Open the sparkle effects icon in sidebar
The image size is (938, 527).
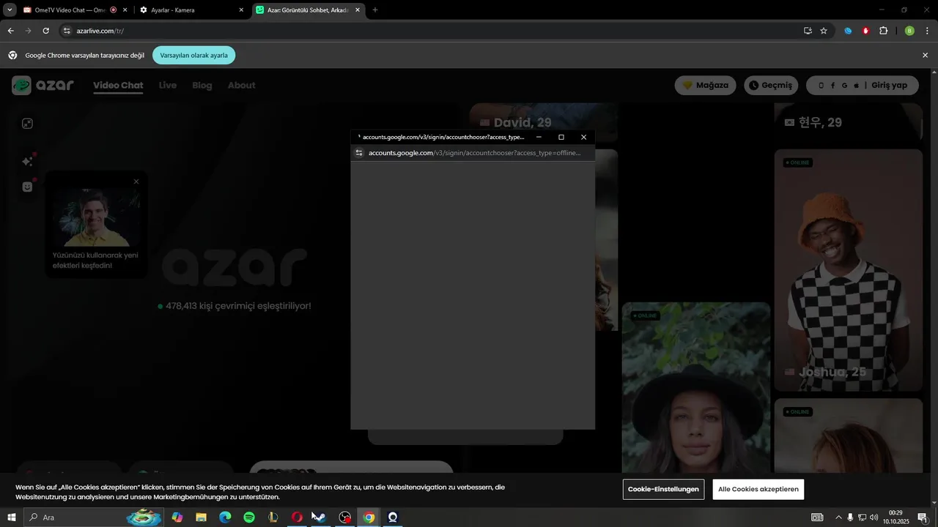click(x=27, y=161)
